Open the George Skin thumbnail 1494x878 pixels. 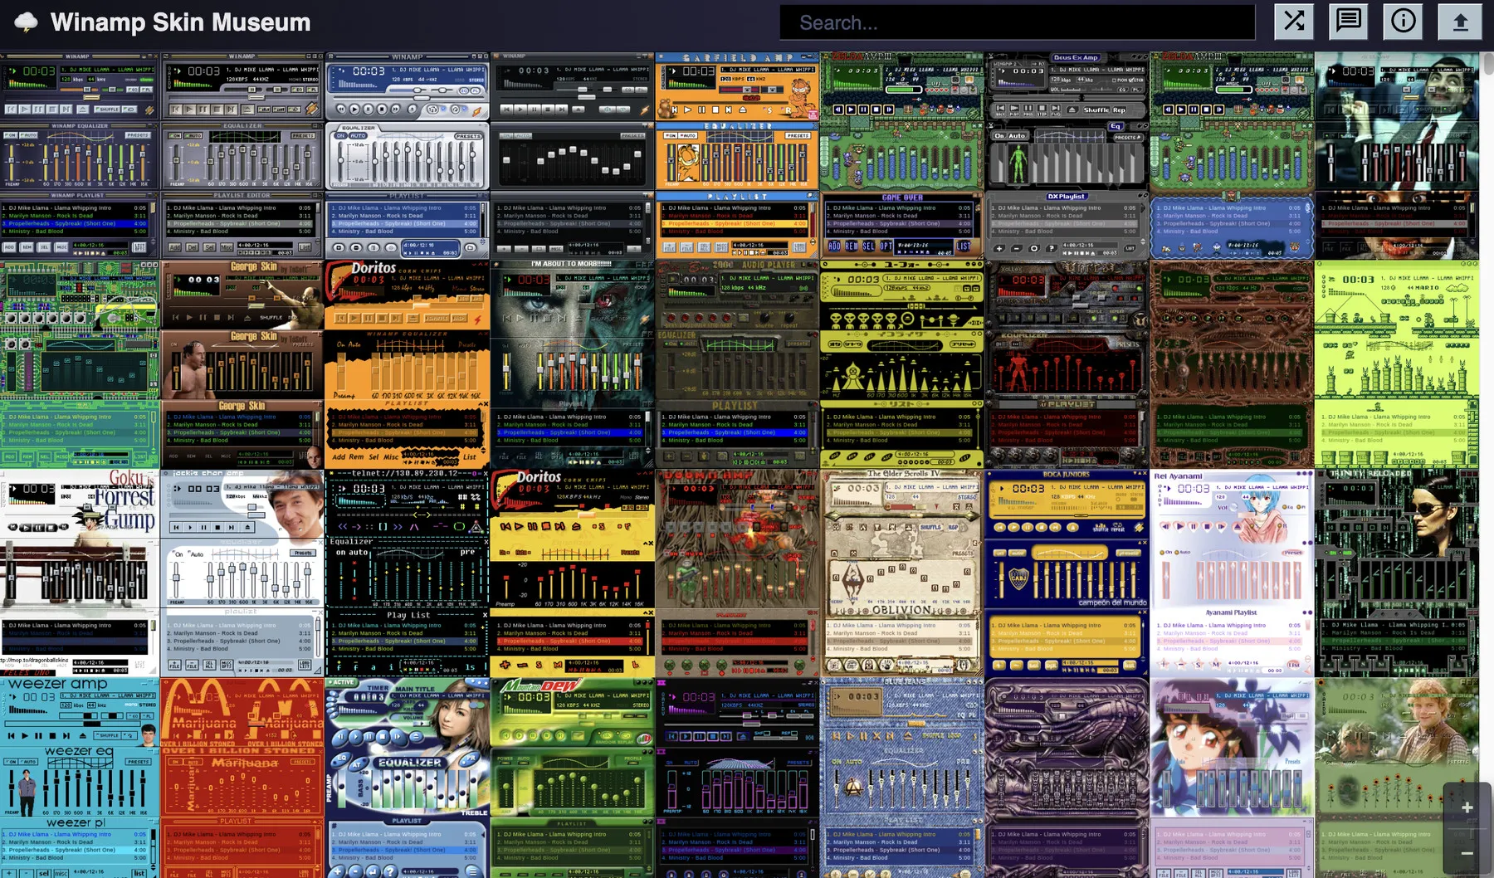pyautogui.click(x=242, y=364)
